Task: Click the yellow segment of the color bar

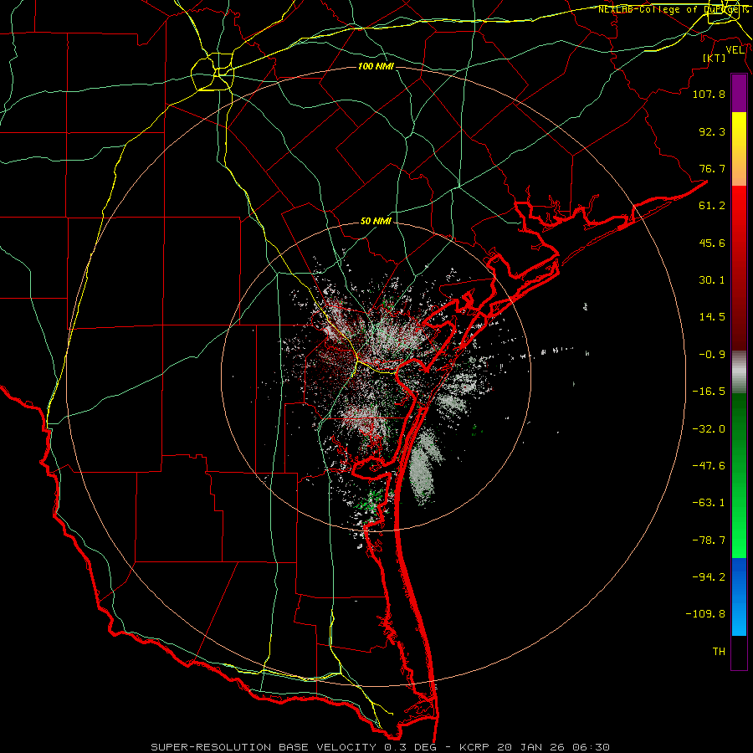Action: 739,131
